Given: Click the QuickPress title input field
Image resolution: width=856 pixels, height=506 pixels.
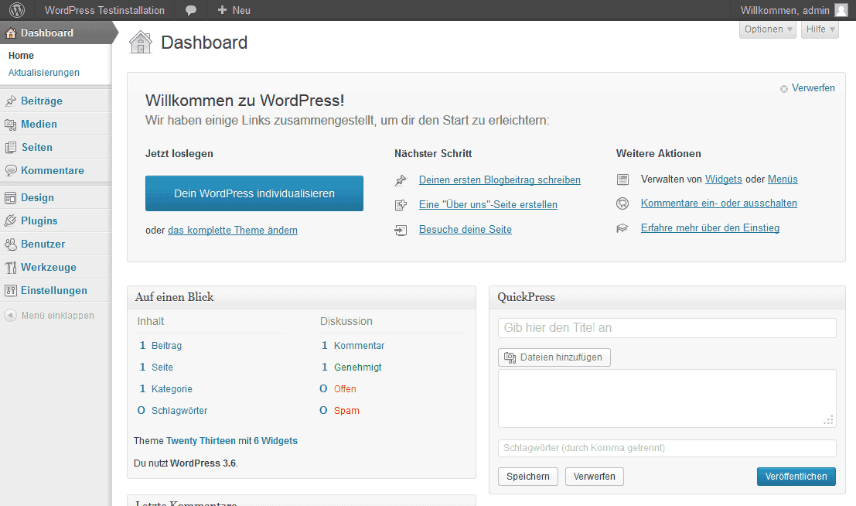Looking at the screenshot, I should point(667,328).
